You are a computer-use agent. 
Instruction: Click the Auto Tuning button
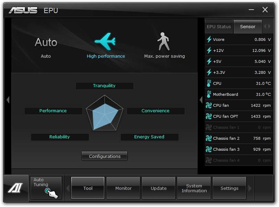click(46, 188)
